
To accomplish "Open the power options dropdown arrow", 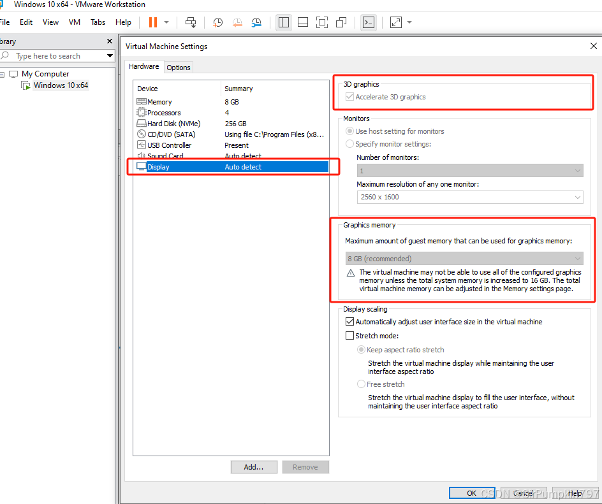I will click(x=166, y=22).
